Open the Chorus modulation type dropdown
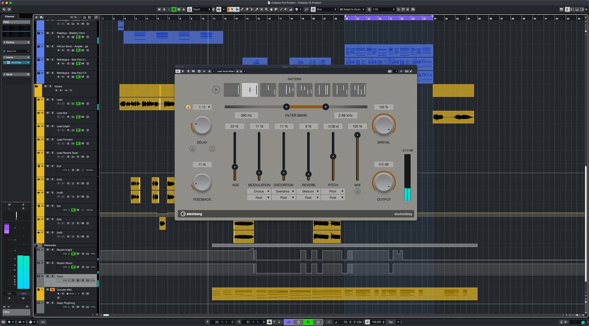The width and height of the screenshot is (589, 326). coord(259,191)
